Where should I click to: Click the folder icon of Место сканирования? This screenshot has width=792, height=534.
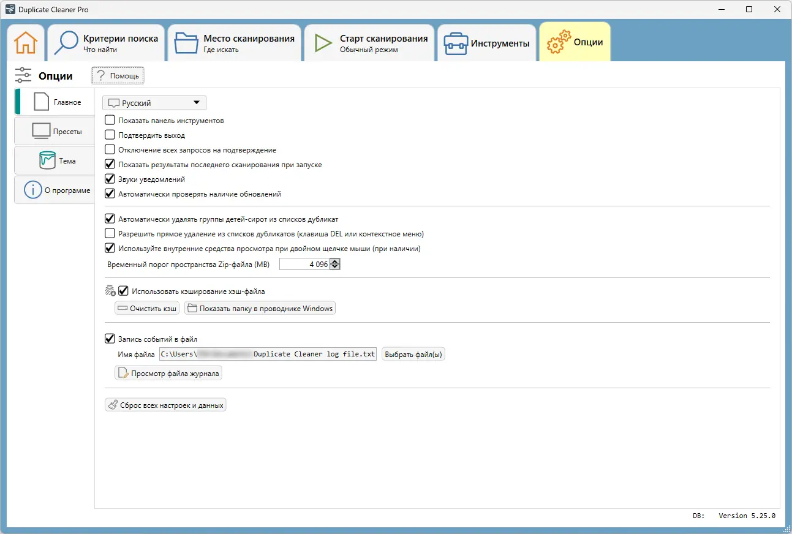(186, 43)
